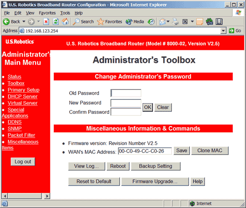Click the browser Back button
246x208 pixels.
click(11, 22)
